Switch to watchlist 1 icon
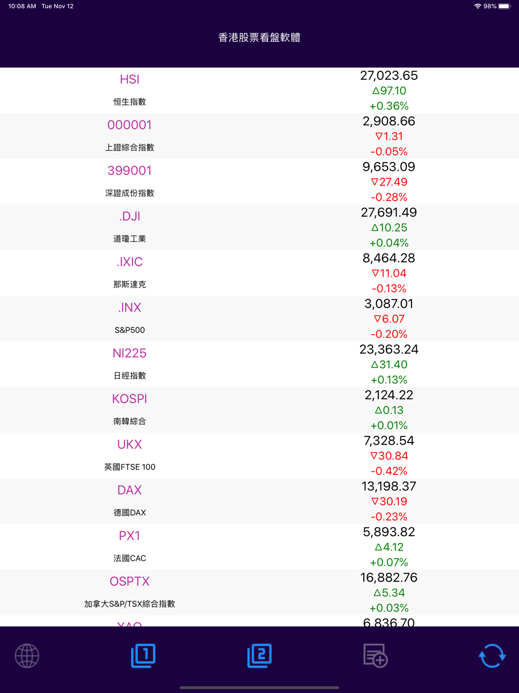This screenshot has width=519, height=693. click(x=143, y=656)
